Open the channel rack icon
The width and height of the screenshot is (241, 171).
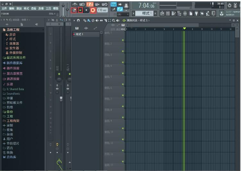pyautogui.click(x=168, y=14)
